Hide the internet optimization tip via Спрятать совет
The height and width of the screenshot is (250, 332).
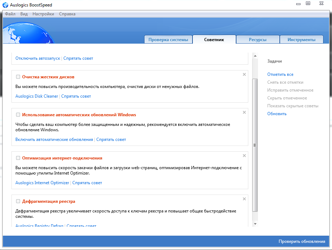[87, 183]
